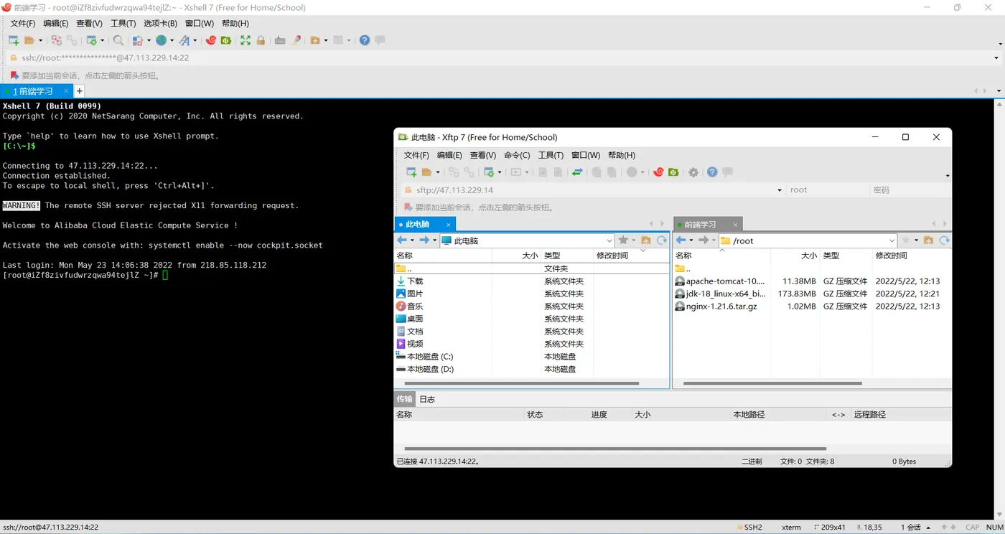Viewport: 1005px width, 534px height.
Task: Launch Xftp via green icon in Xshell toolbar
Action: coord(226,40)
